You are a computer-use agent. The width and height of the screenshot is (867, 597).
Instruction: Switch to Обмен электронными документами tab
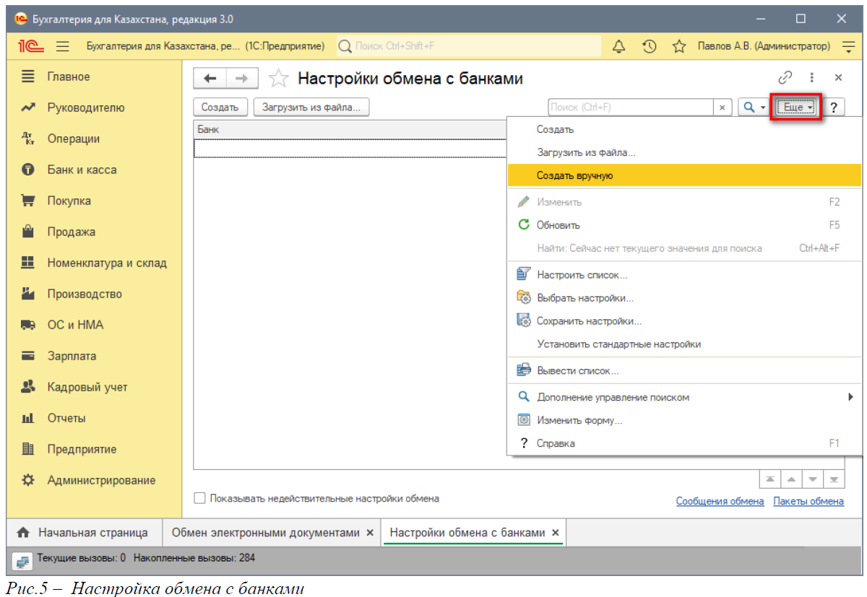[x=265, y=533]
